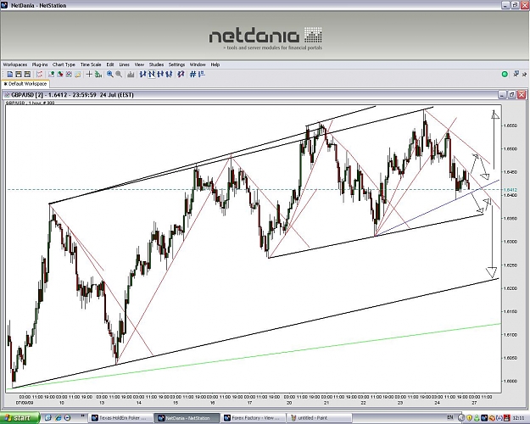Open the Settings menu

(176, 64)
